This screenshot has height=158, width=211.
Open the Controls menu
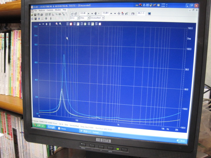pyautogui.click(x=50, y=10)
